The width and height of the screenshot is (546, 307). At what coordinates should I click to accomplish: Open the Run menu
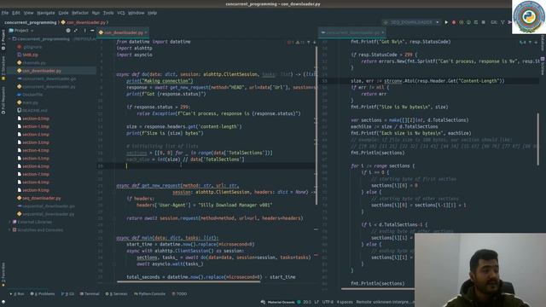coord(96,13)
